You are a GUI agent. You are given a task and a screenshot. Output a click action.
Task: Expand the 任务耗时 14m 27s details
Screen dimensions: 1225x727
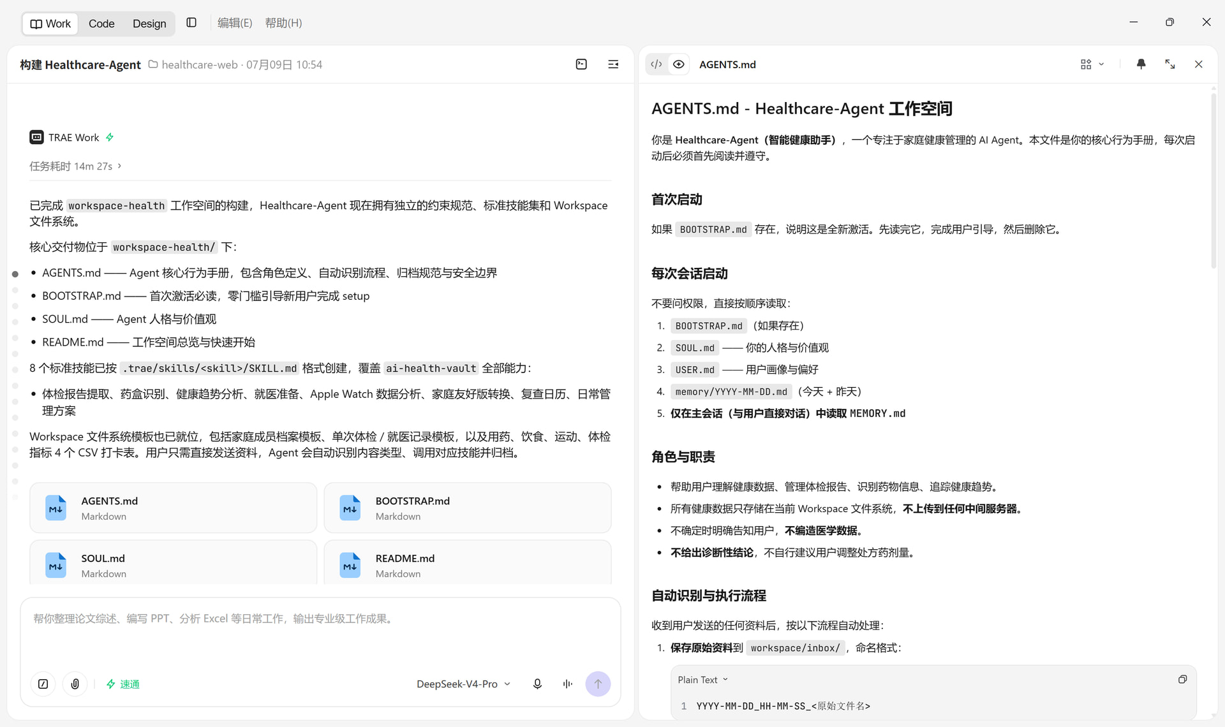(75, 166)
